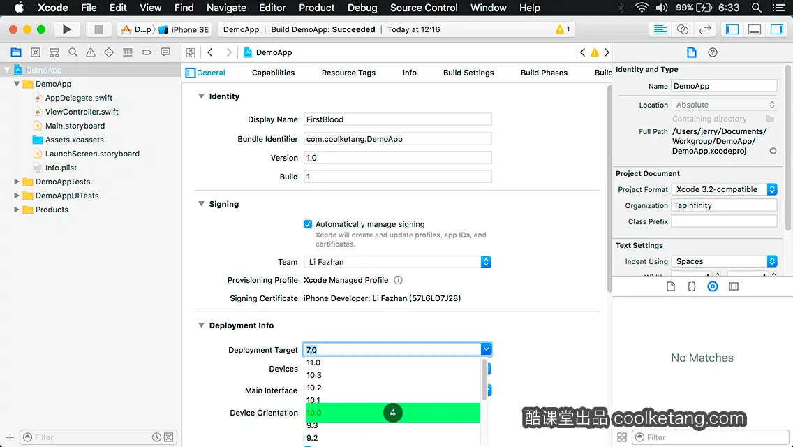
Task: Edit the Display Name field
Action: pyautogui.click(x=397, y=119)
